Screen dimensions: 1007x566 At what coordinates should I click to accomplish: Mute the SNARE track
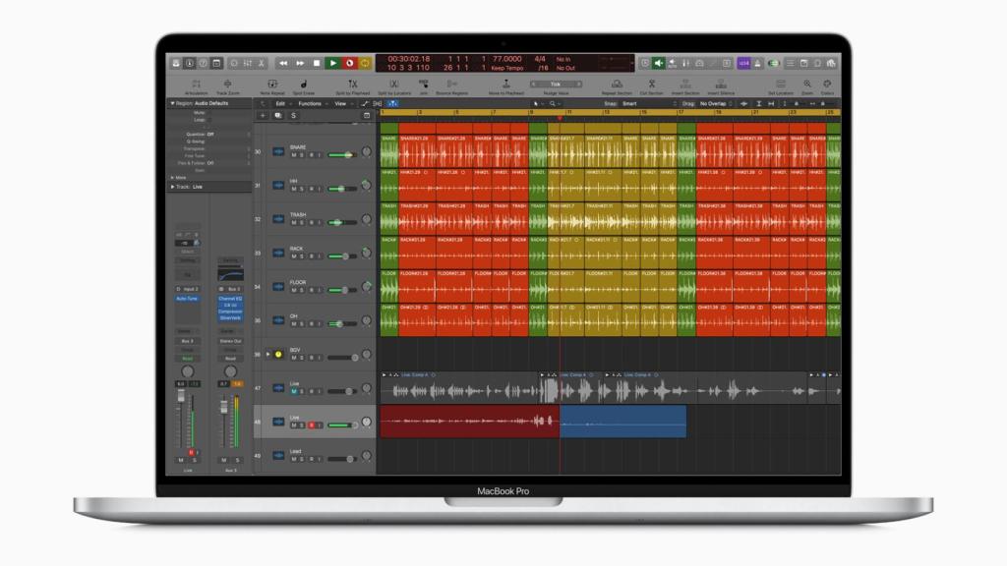coord(292,155)
